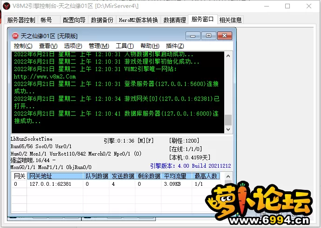This screenshot has width=321, height=228.
Task: Click the 游戏网关[0](127.0.0.1:62381) log entry
Action: 116,102
